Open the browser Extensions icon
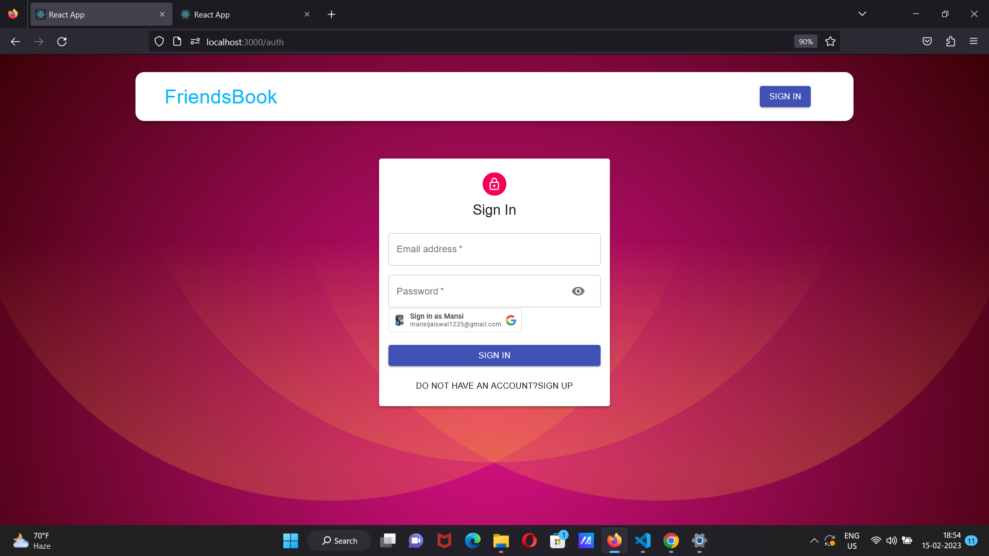Image resolution: width=989 pixels, height=556 pixels. pyautogui.click(x=950, y=41)
